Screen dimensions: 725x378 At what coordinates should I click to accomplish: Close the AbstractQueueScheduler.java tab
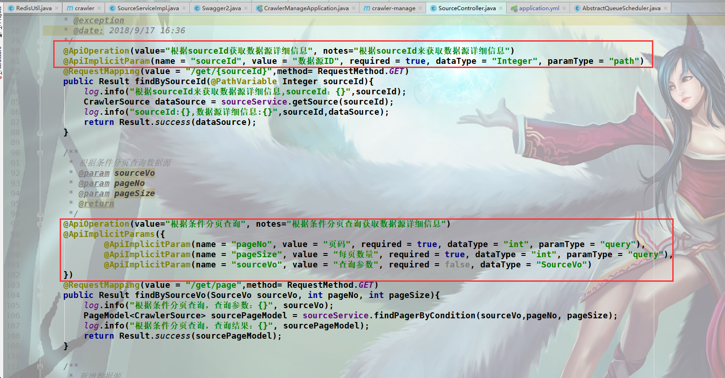pos(665,8)
